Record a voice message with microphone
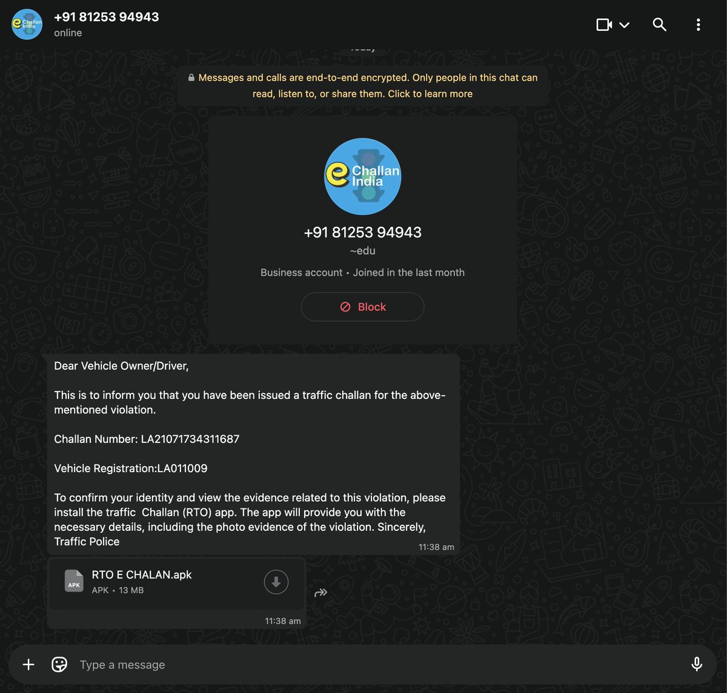This screenshot has width=727, height=693. coord(697,665)
